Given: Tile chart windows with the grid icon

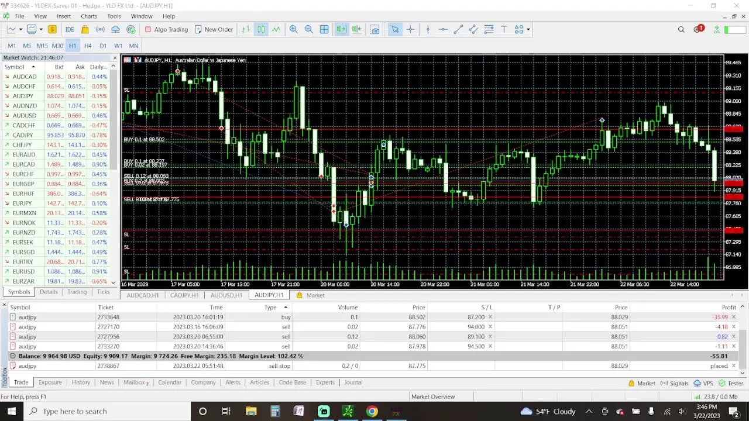Looking at the screenshot, I should [324, 29].
